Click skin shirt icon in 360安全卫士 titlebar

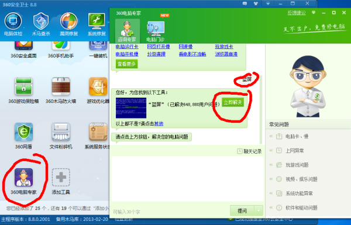coord(256,4)
